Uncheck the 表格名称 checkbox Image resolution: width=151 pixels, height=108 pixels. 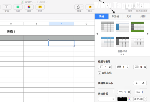99,73
